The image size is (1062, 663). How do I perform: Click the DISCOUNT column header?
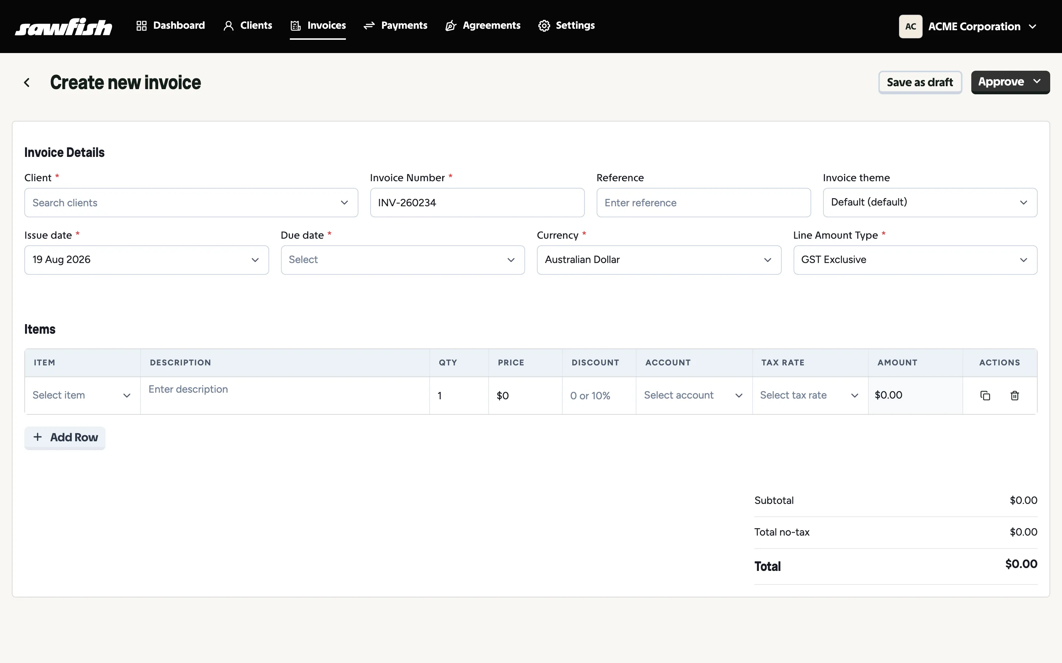tap(596, 363)
